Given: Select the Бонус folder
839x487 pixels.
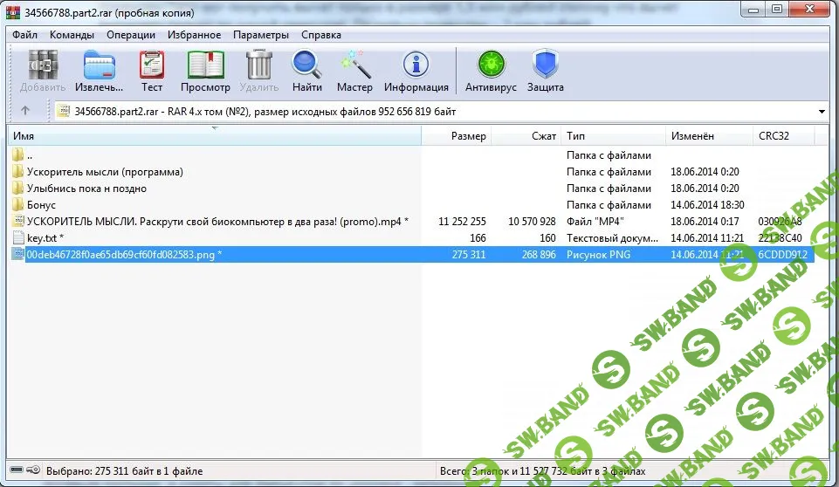Looking at the screenshot, I should coord(41,205).
